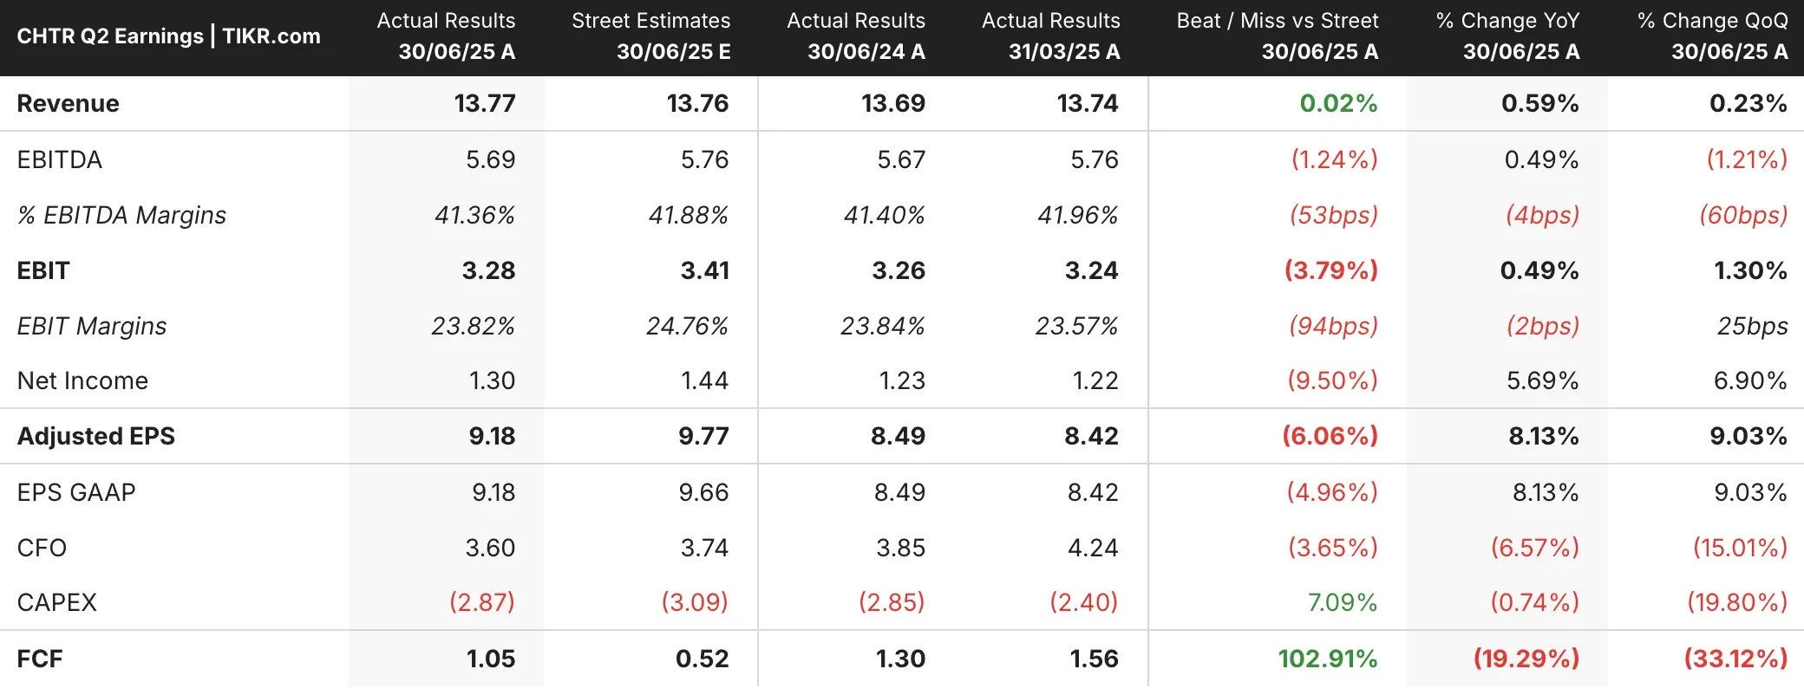The width and height of the screenshot is (1804, 695).
Task: Select the Street Estimates 30/06/25 E column header
Action: (x=650, y=36)
